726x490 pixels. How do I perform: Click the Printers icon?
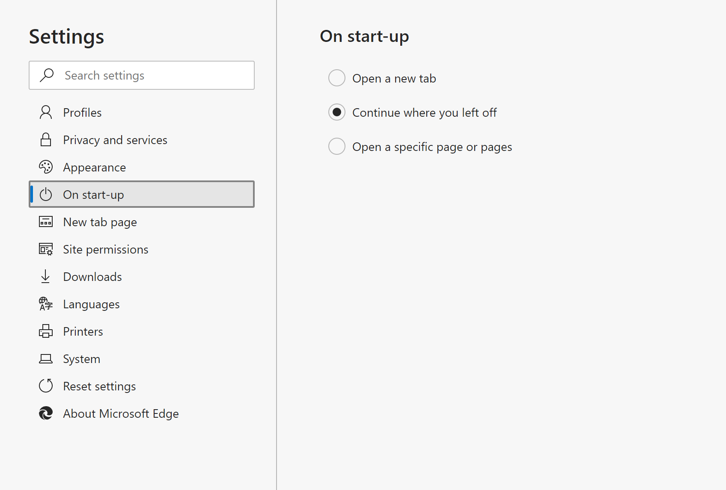tap(45, 331)
